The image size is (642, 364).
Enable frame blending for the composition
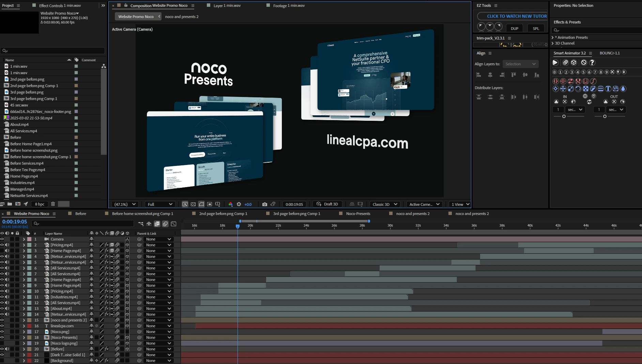pos(157,224)
